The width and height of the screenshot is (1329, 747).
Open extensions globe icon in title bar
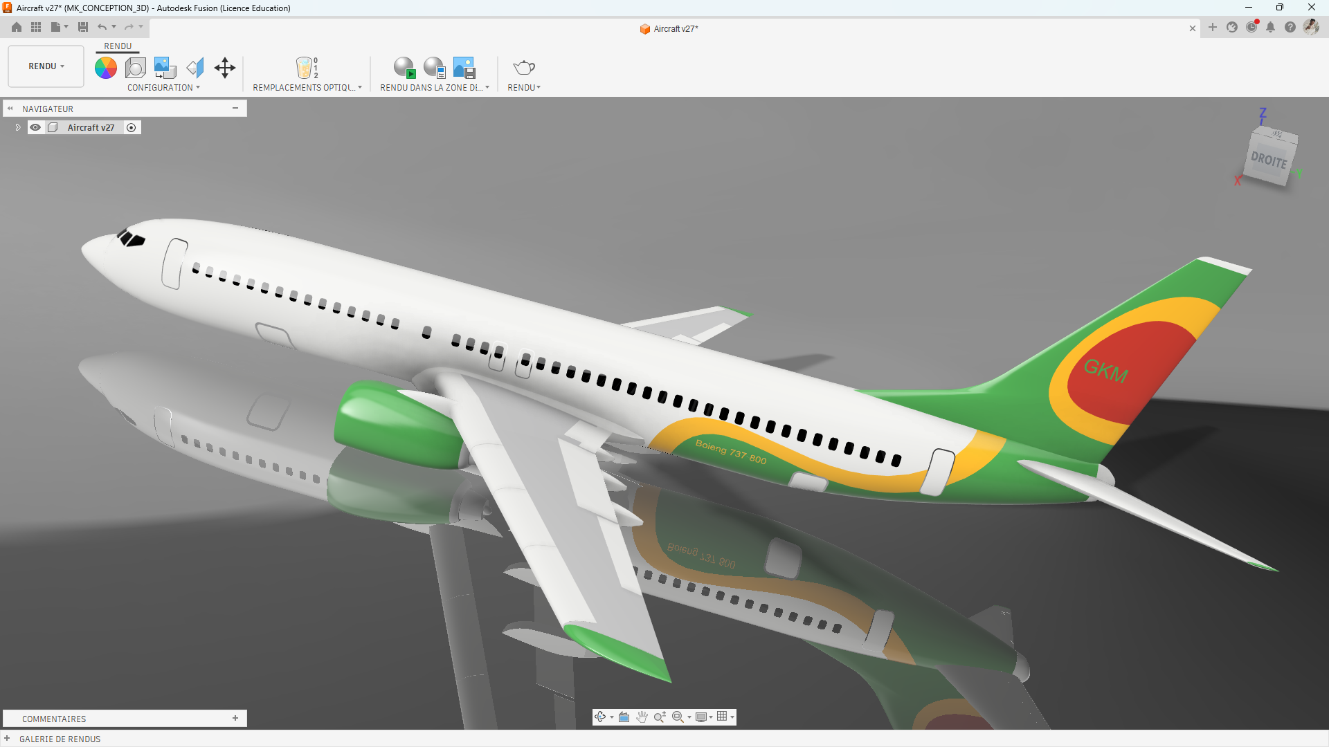[x=1232, y=27]
